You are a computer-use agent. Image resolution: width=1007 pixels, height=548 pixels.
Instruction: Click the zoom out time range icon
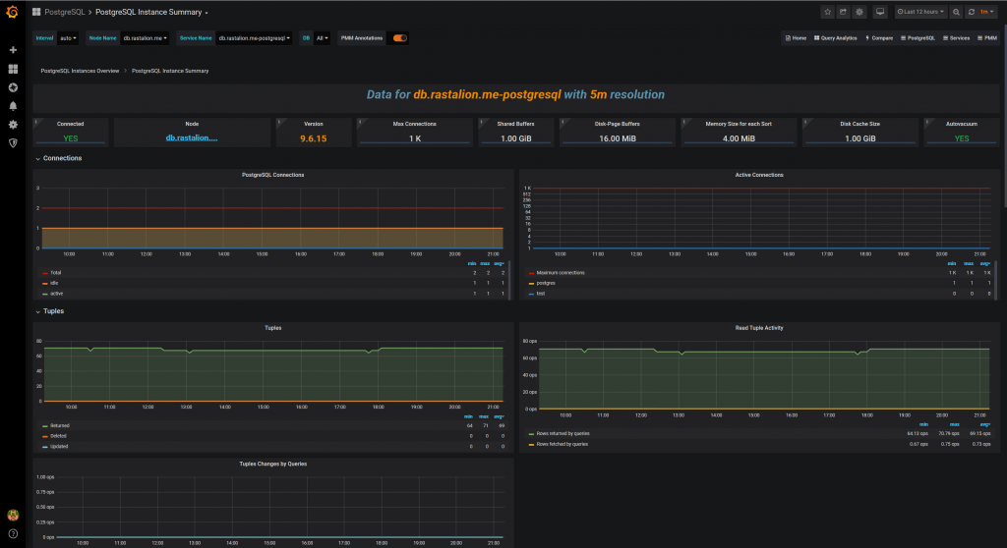[957, 12]
